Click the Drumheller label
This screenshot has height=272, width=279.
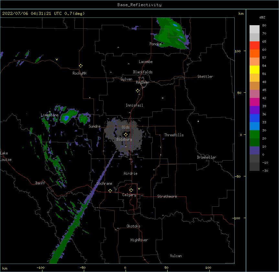[x=206, y=157]
